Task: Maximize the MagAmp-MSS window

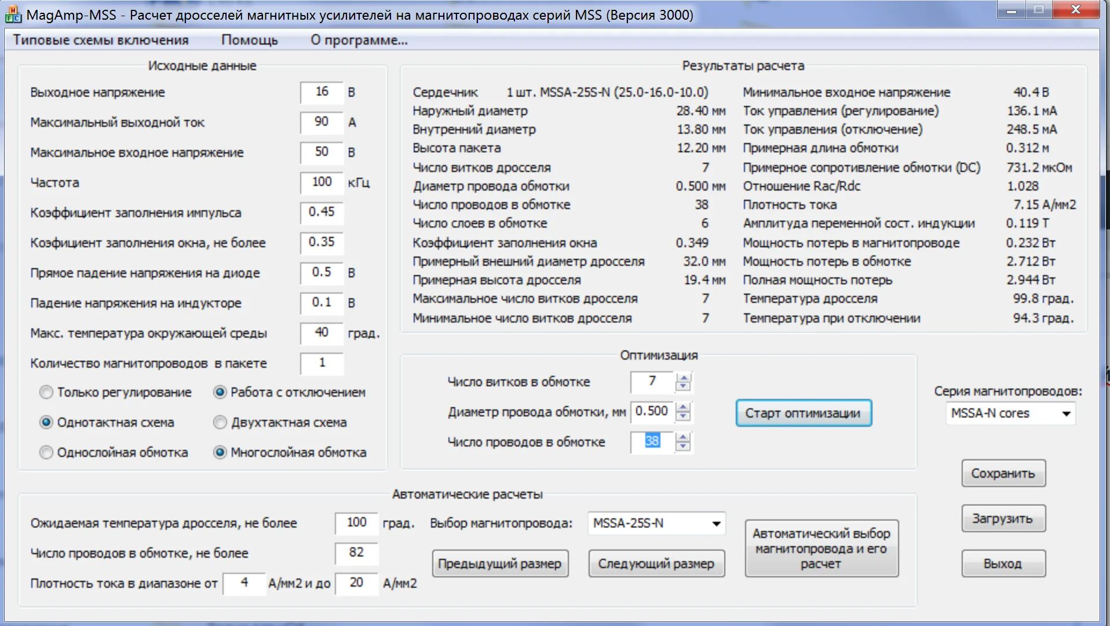Action: [1039, 10]
